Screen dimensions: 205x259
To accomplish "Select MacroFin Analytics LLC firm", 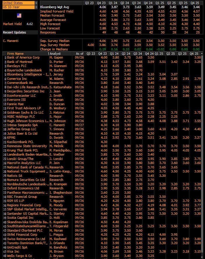I will click(x=24, y=163).
